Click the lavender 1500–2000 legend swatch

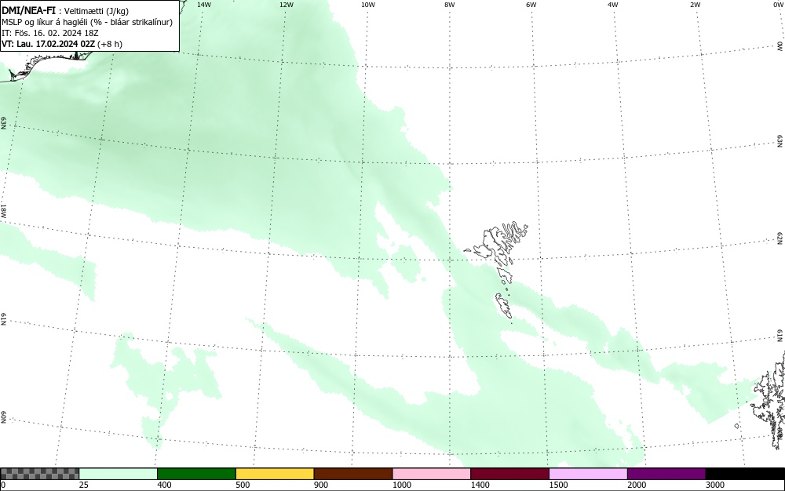[588, 474]
